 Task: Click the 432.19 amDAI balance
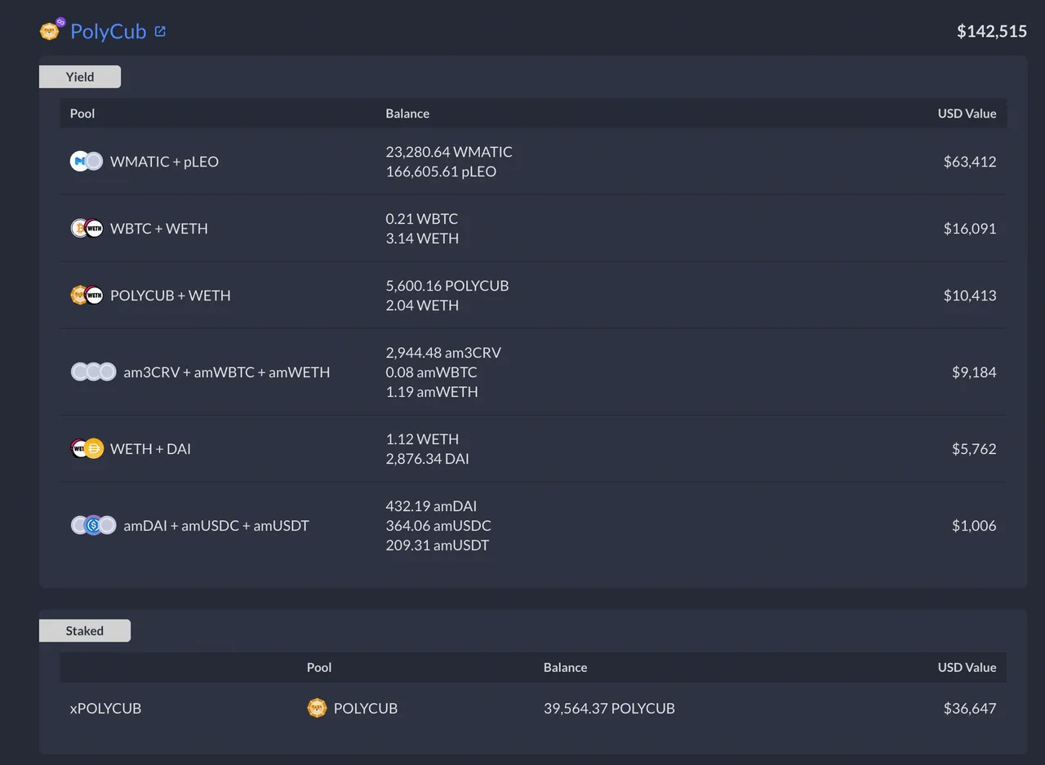tap(431, 506)
